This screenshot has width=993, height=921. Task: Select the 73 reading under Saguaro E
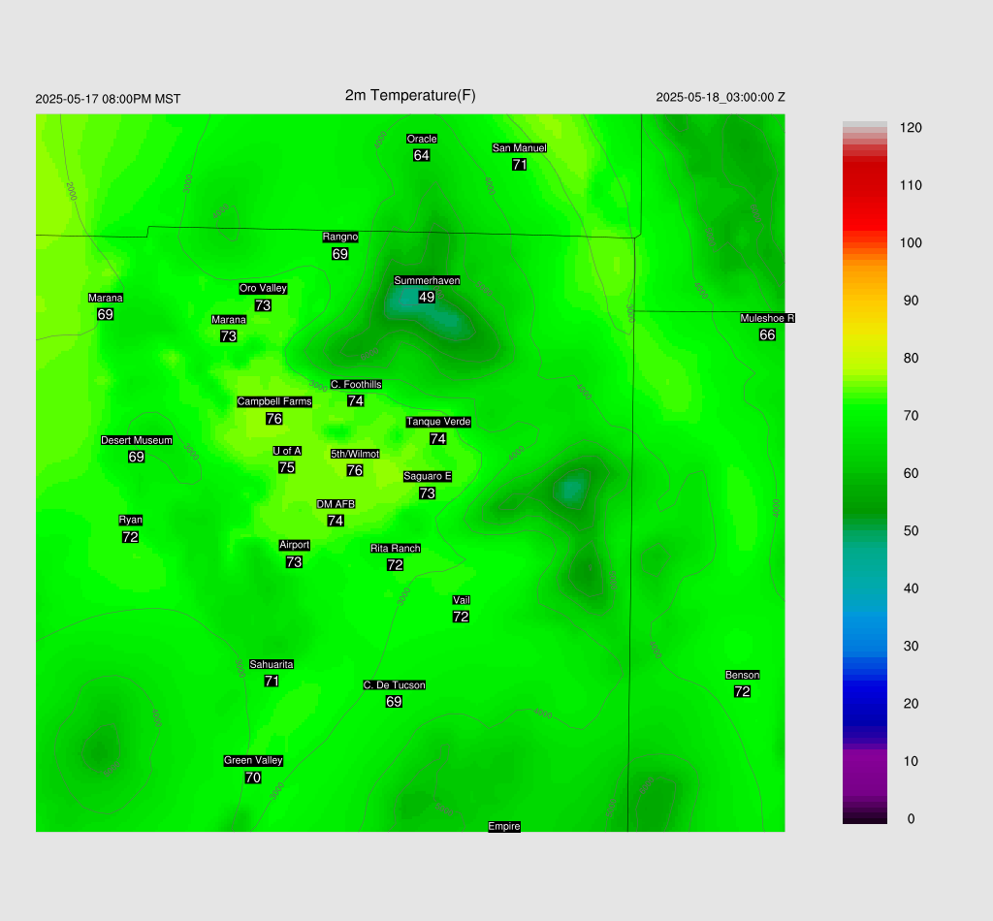coord(428,493)
